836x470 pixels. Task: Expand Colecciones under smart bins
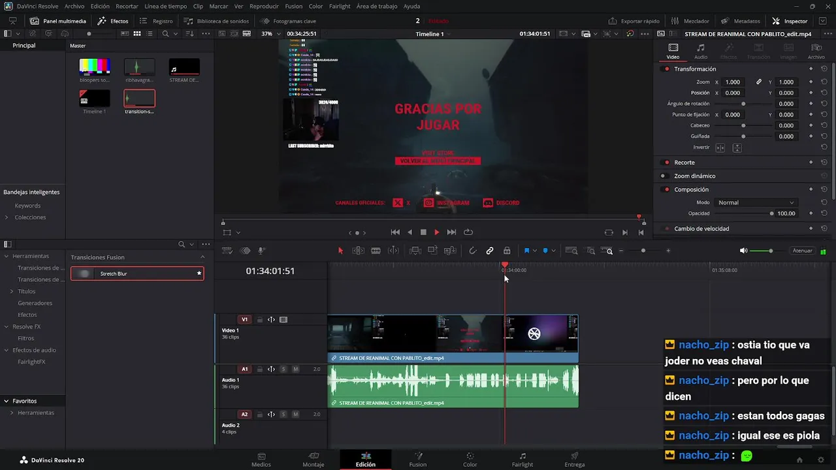(x=7, y=217)
